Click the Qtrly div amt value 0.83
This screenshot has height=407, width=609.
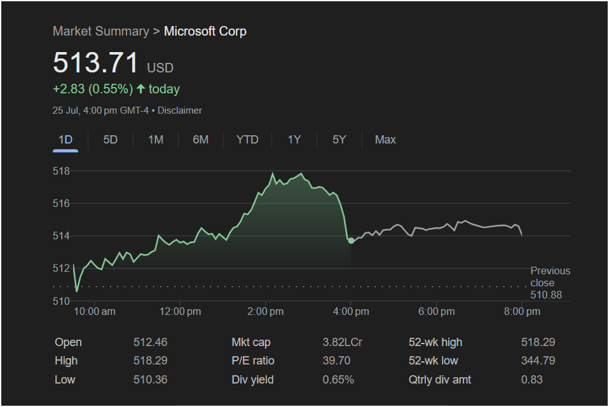531,380
